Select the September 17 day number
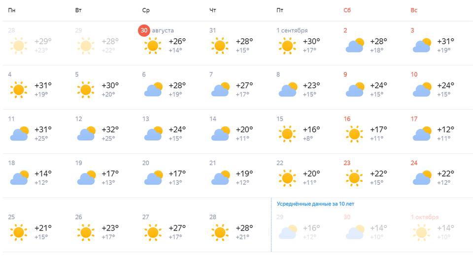Image resolution: width=473 pixels, height=262 pixels. (414, 119)
